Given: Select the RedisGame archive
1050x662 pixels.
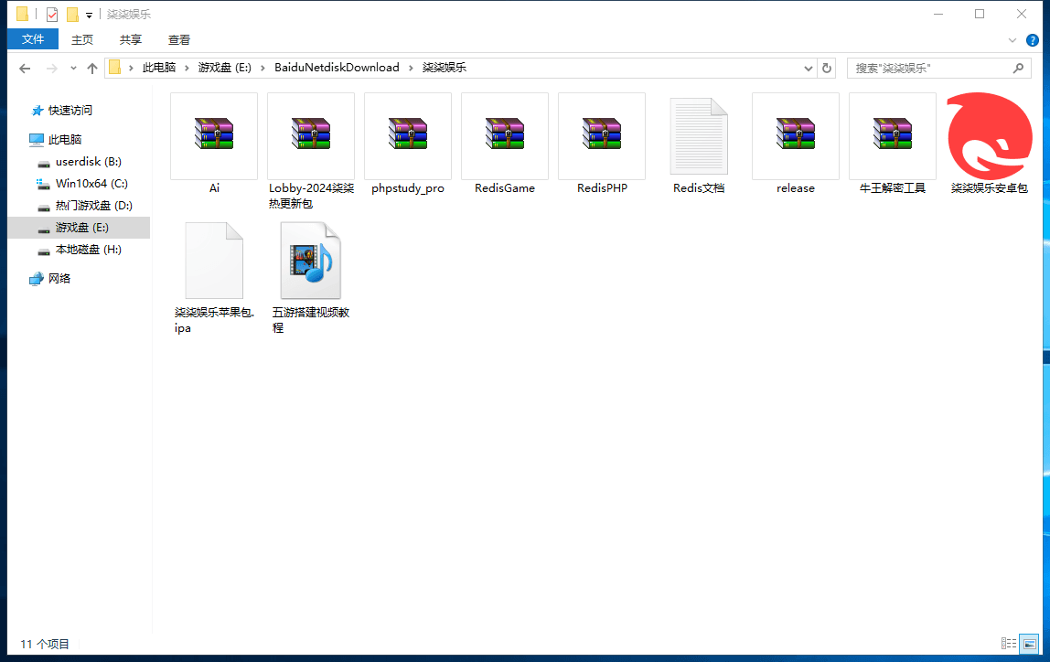Looking at the screenshot, I should click(x=504, y=135).
